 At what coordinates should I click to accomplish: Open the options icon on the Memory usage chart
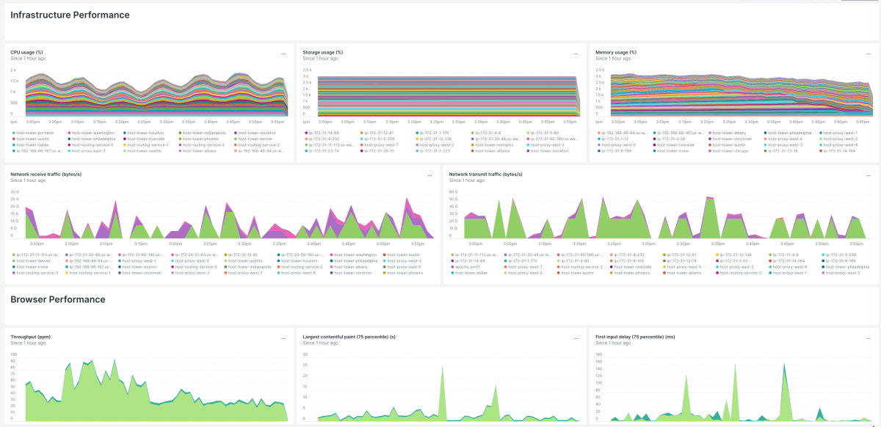tap(869, 53)
